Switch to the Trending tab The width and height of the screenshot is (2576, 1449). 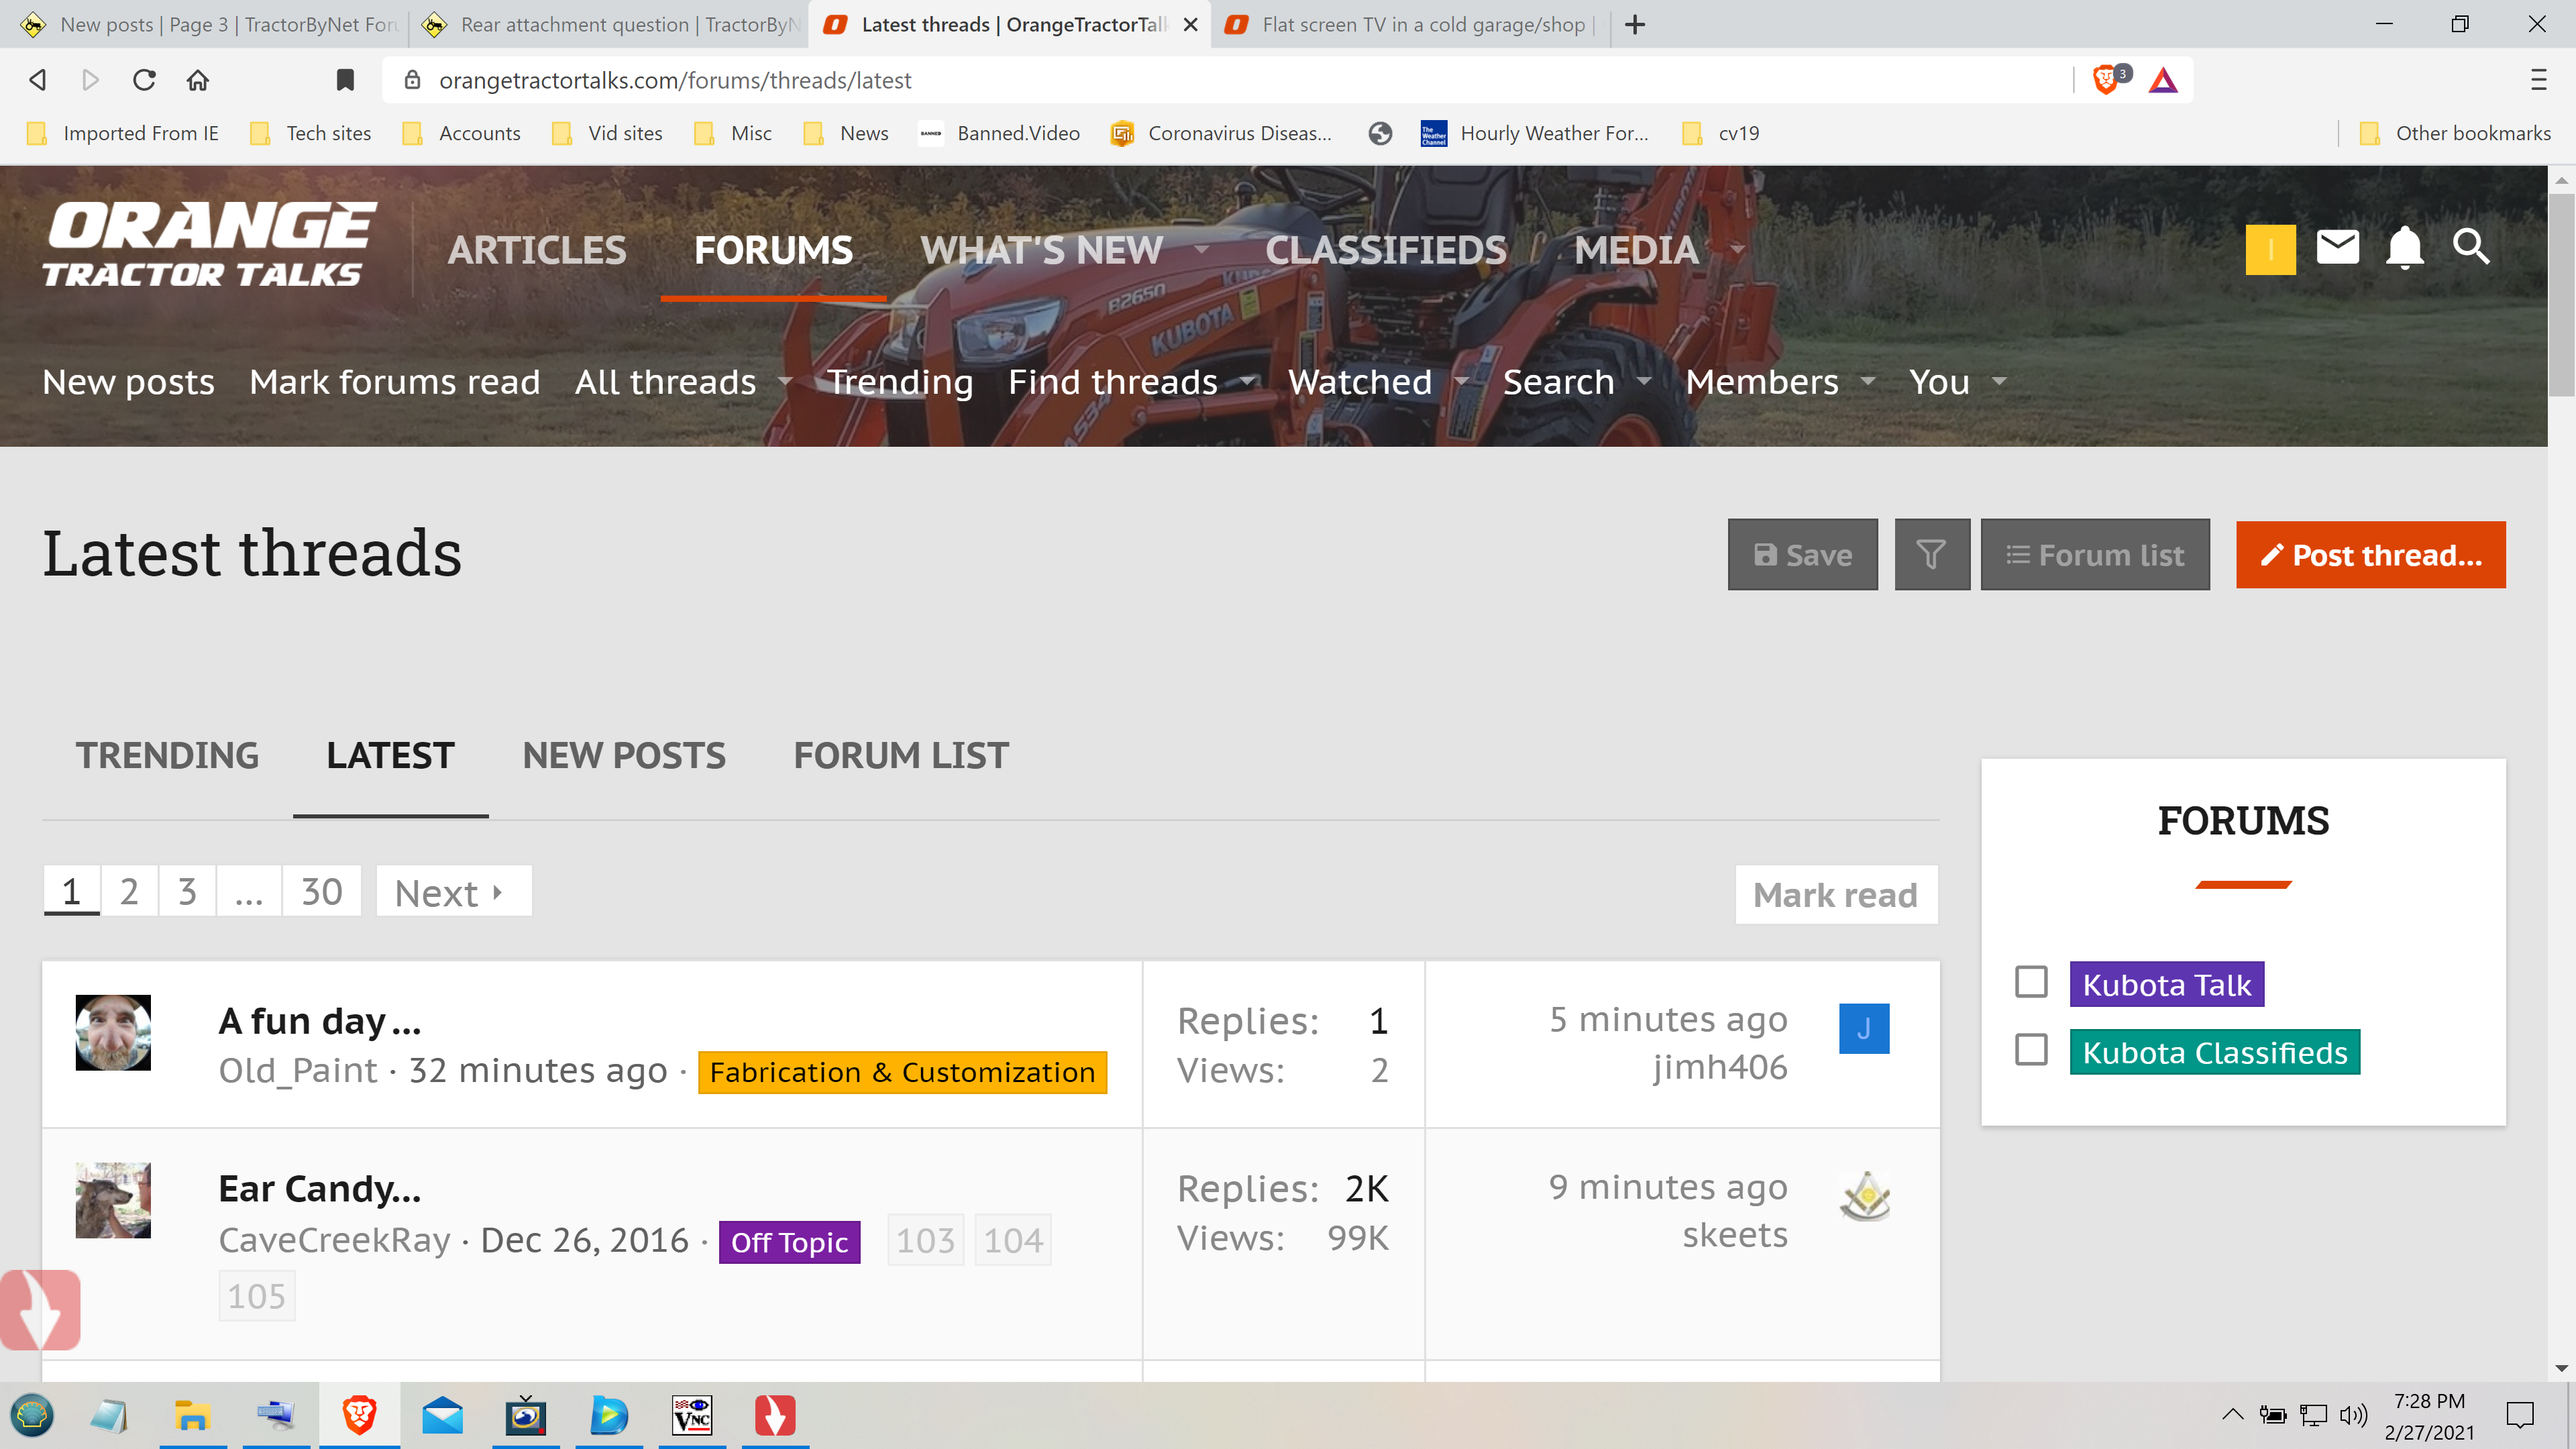click(x=167, y=756)
